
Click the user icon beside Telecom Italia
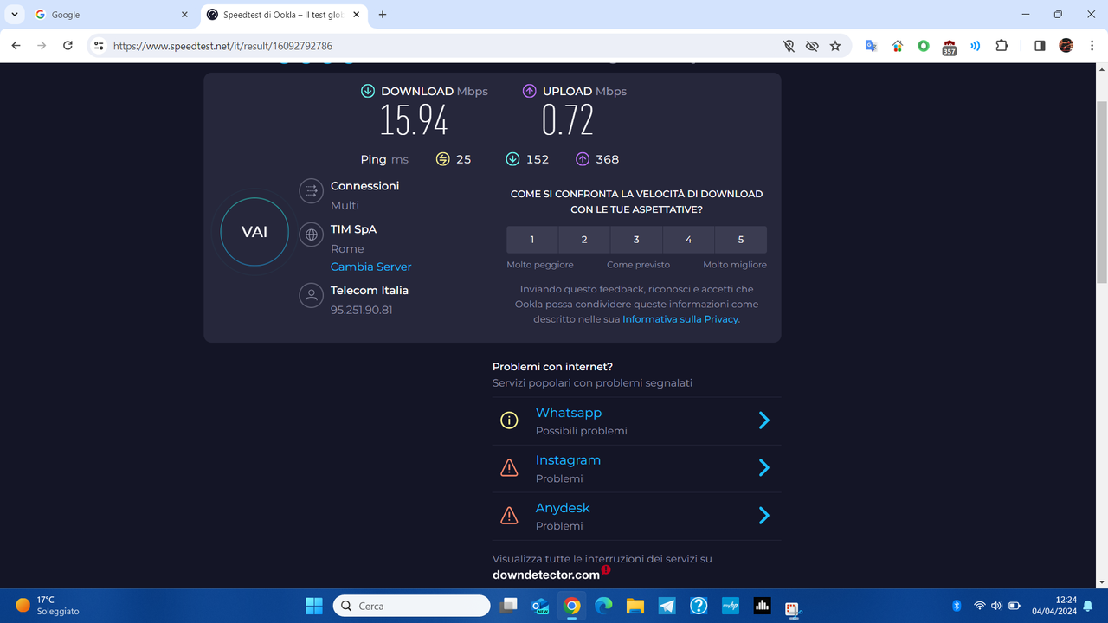pyautogui.click(x=311, y=295)
